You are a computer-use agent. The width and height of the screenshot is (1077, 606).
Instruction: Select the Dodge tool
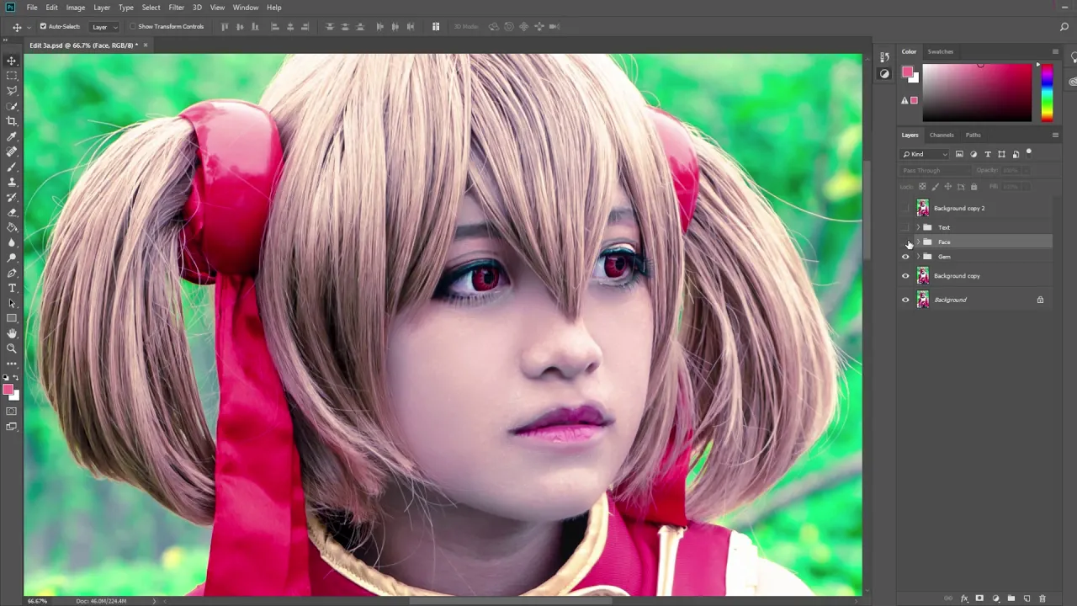click(12, 258)
